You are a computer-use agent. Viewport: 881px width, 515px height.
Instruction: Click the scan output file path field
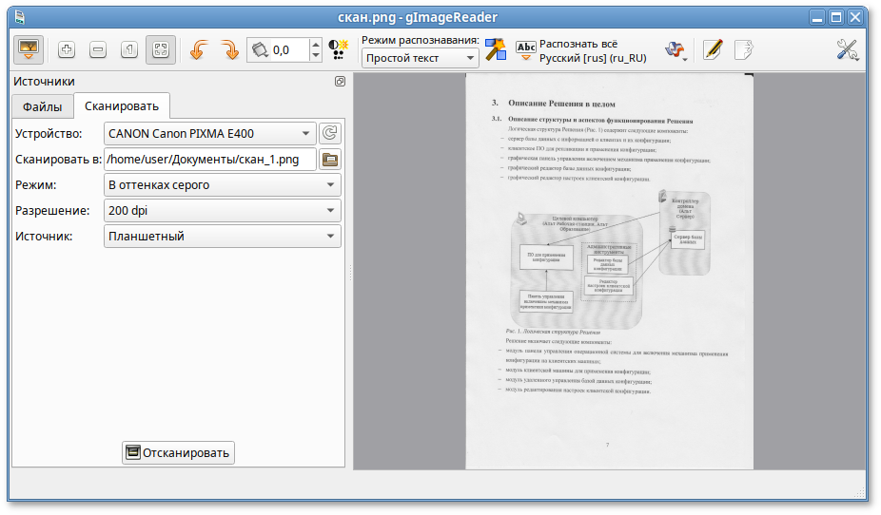click(x=209, y=159)
